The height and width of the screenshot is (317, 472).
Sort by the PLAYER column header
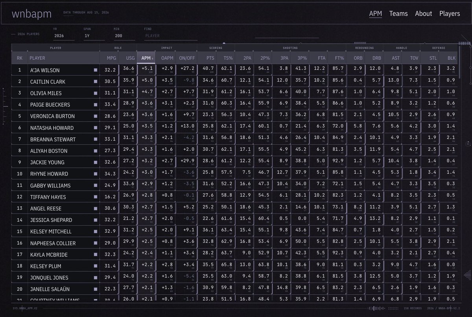click(63, 58)
